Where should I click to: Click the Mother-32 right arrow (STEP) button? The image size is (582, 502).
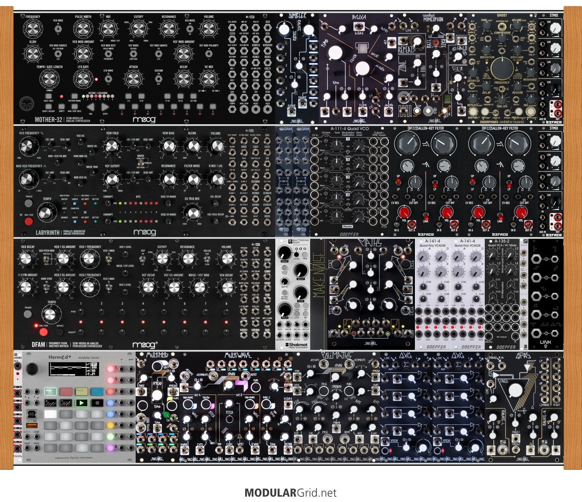(105, 106)
